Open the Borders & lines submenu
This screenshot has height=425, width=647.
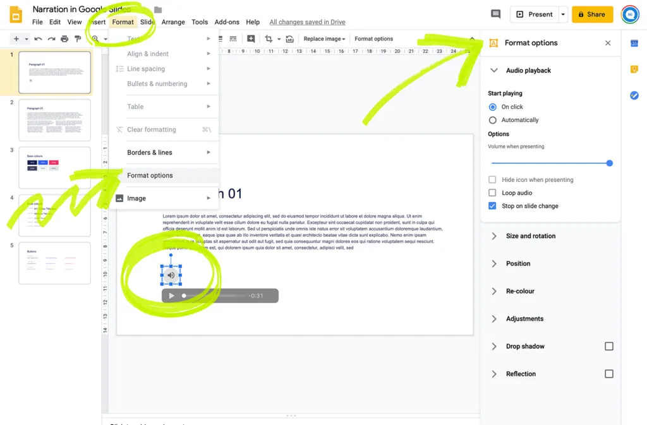coord(164,153)
